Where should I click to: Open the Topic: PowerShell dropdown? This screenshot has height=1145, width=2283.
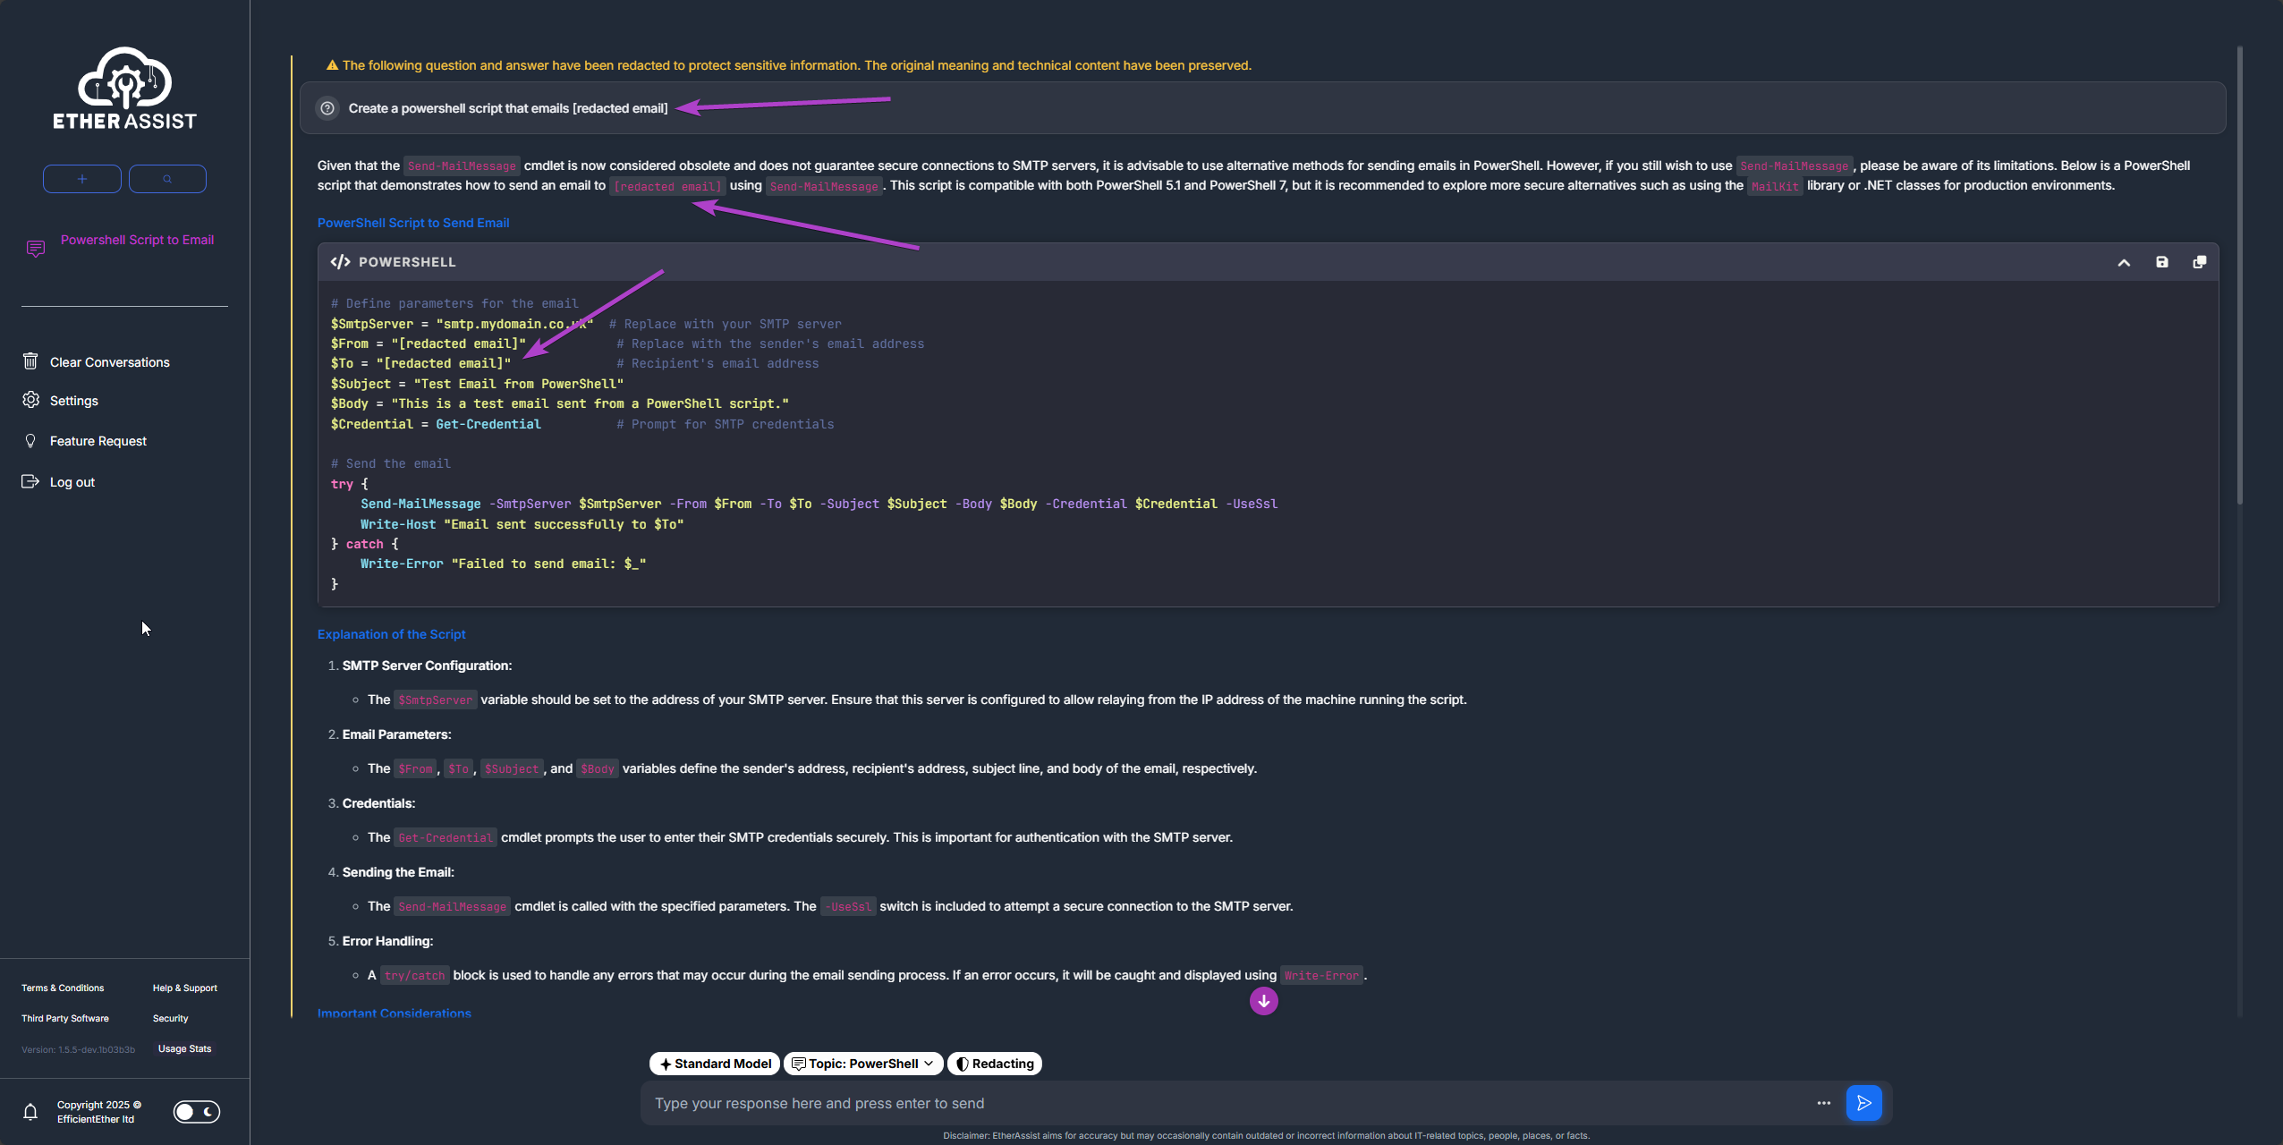point(863,1064)
